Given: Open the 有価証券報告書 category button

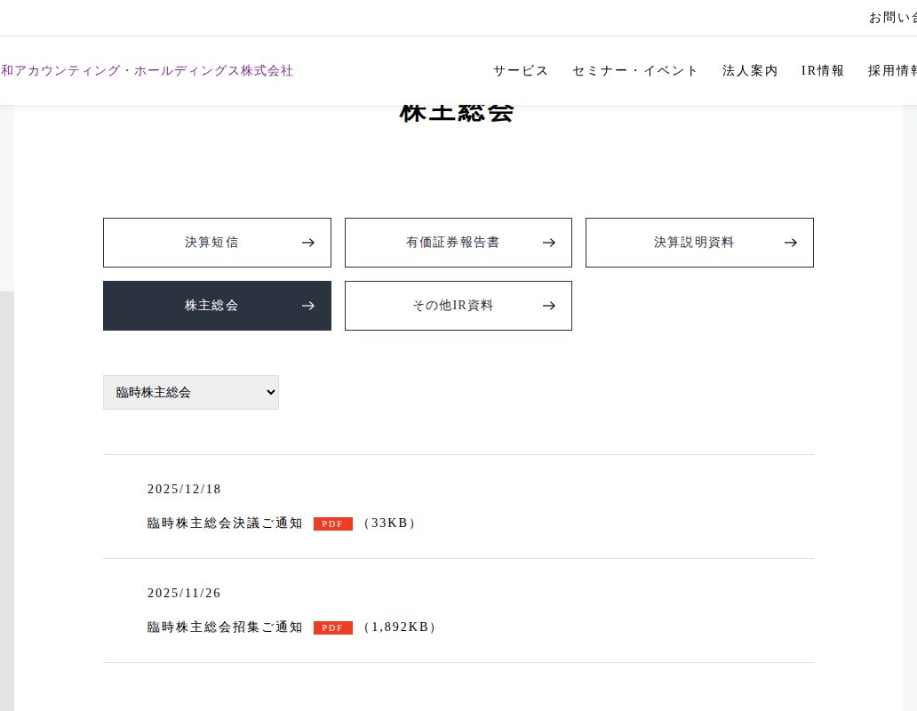Looking at the screenshot, I should click(458, 243).
